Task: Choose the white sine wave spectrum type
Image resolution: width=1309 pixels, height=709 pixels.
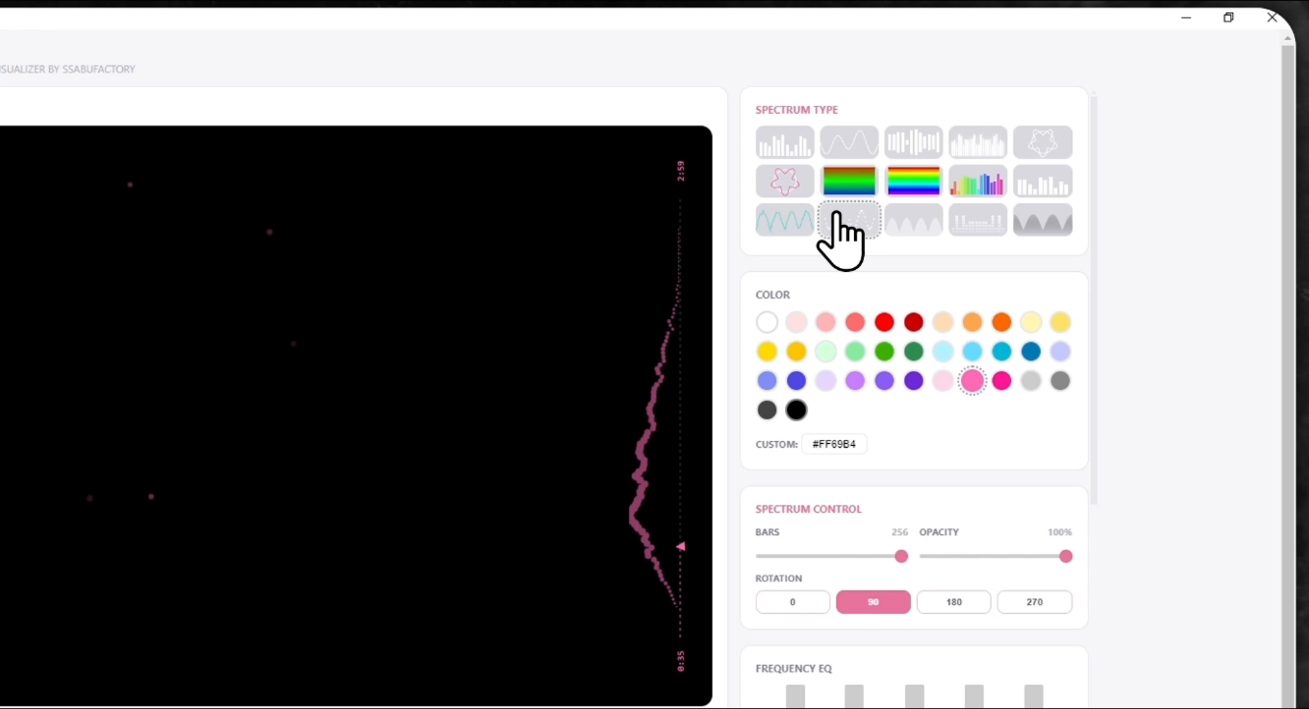Action: (849, 142)
